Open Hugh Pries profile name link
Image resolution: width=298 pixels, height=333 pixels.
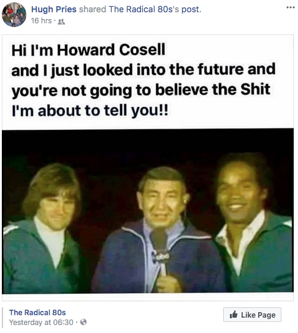coord(54,9)
